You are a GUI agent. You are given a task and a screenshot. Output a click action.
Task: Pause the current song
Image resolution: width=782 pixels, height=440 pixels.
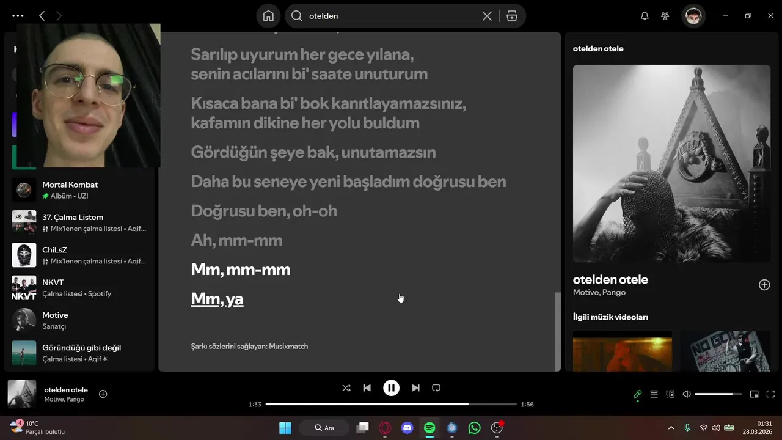tap(391, 387)
